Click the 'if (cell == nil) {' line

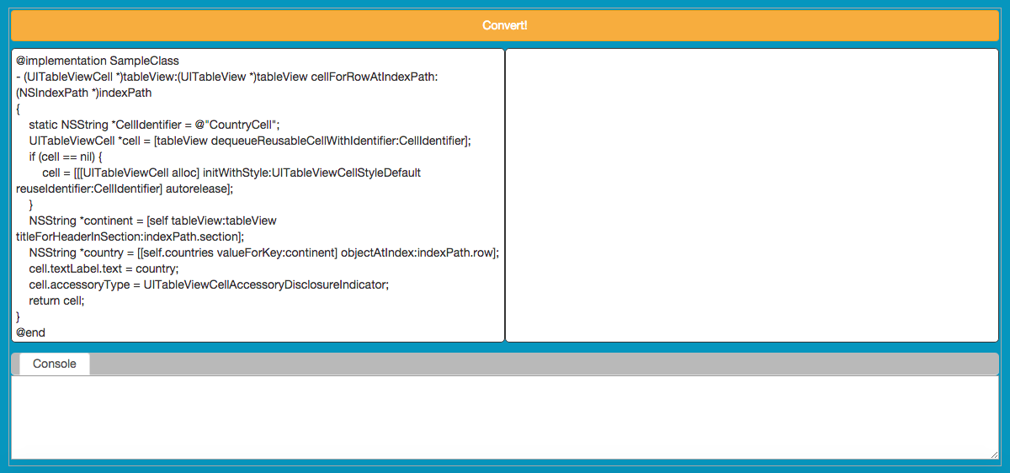(x=65, y=157)
